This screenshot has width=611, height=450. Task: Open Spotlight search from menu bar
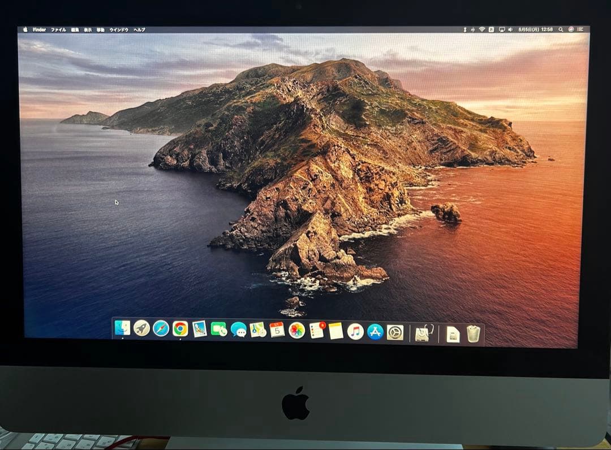point(561,27)
